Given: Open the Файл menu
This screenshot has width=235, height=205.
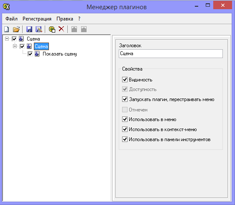Looking at the screenshot, I should click(x=12, y=19).
